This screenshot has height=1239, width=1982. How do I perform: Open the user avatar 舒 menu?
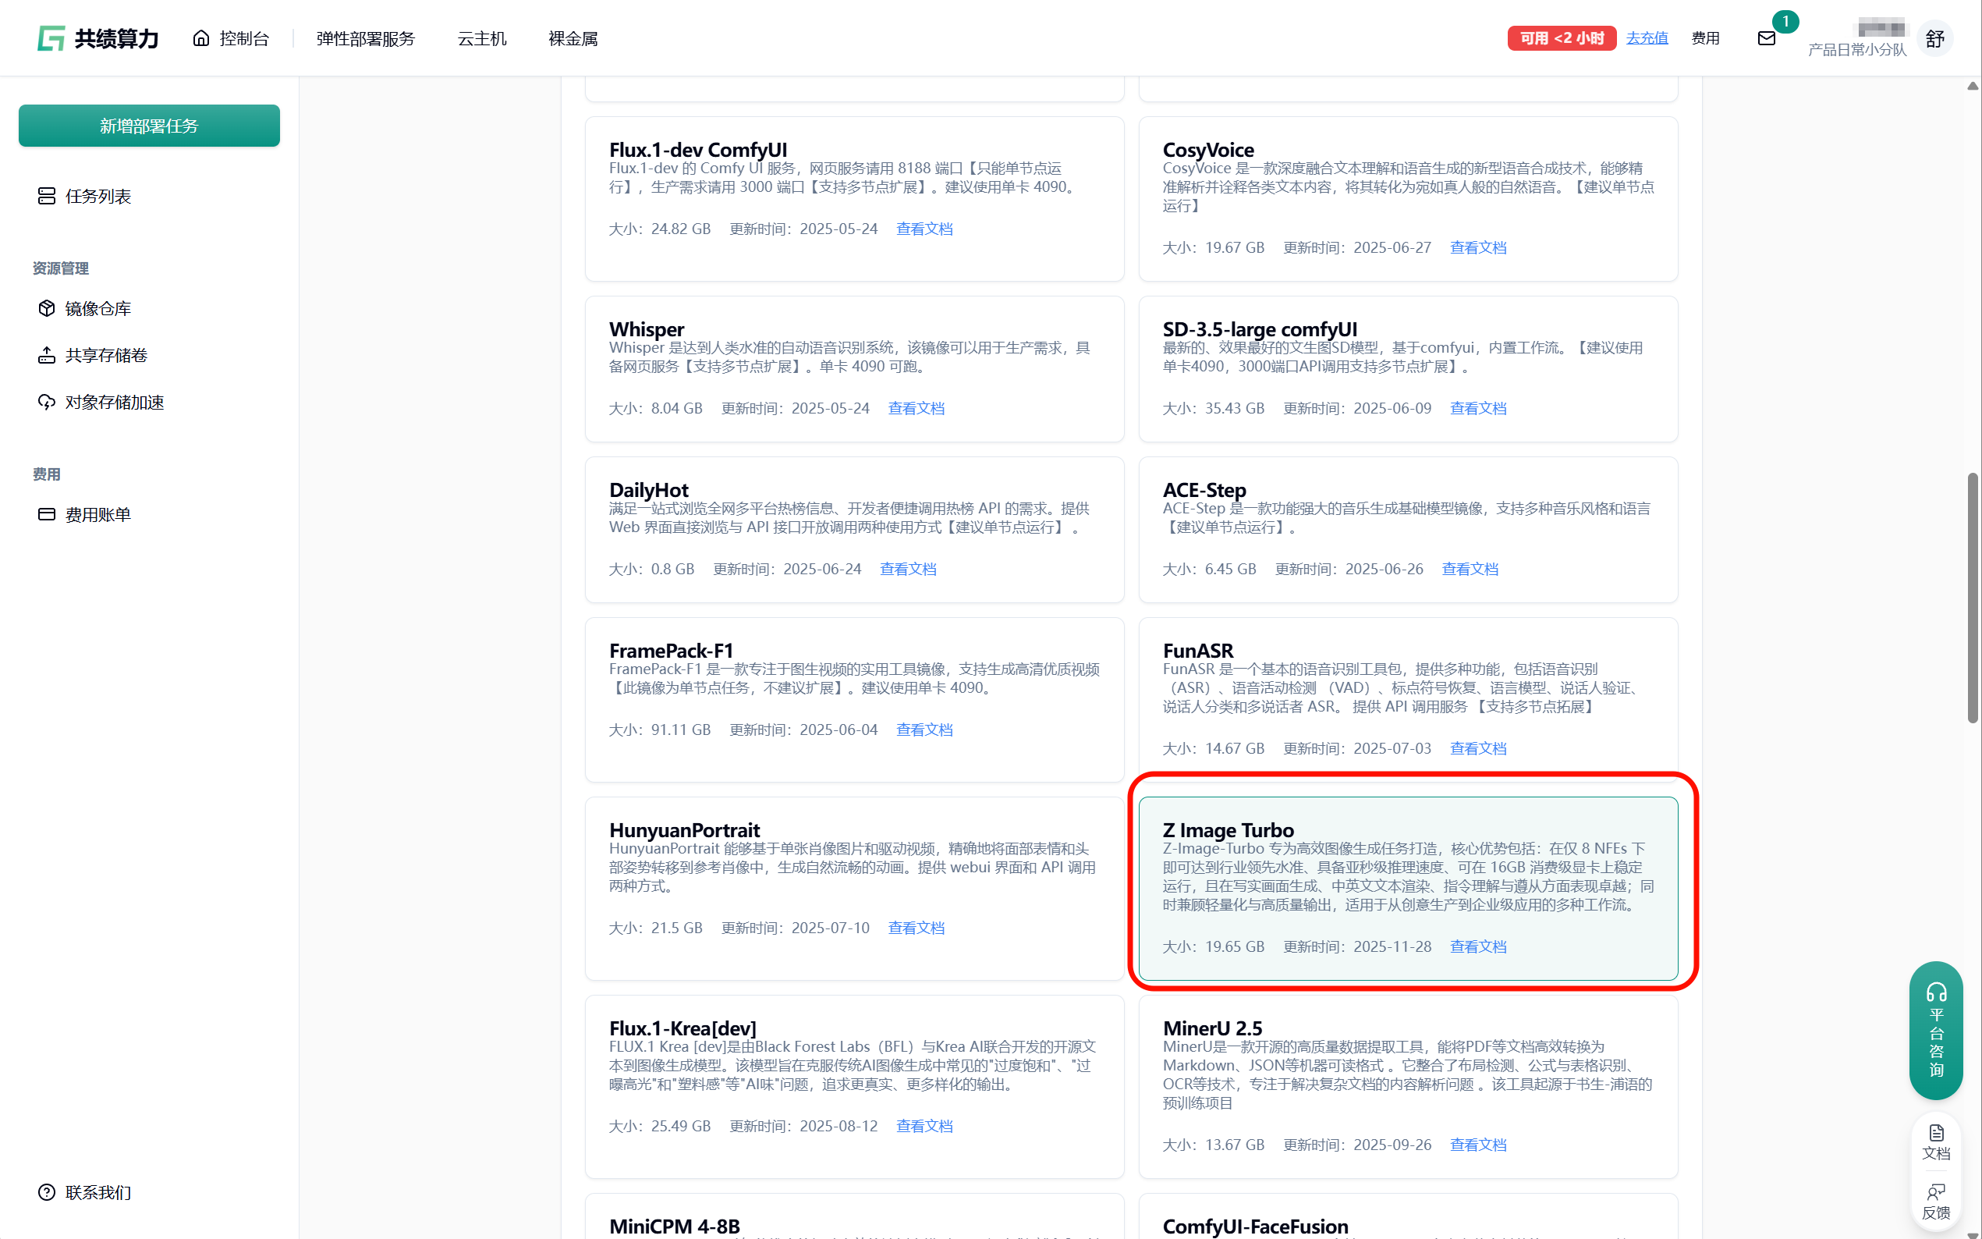1934,38
